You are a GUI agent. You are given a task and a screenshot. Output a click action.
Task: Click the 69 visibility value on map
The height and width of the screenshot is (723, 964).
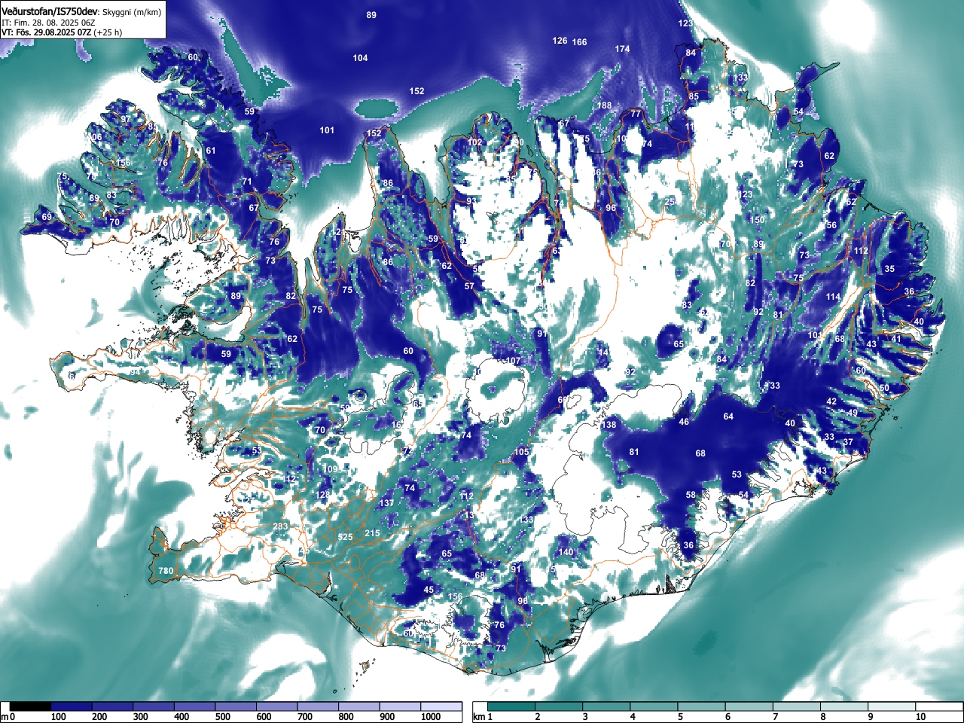click(x=47, y=217)
